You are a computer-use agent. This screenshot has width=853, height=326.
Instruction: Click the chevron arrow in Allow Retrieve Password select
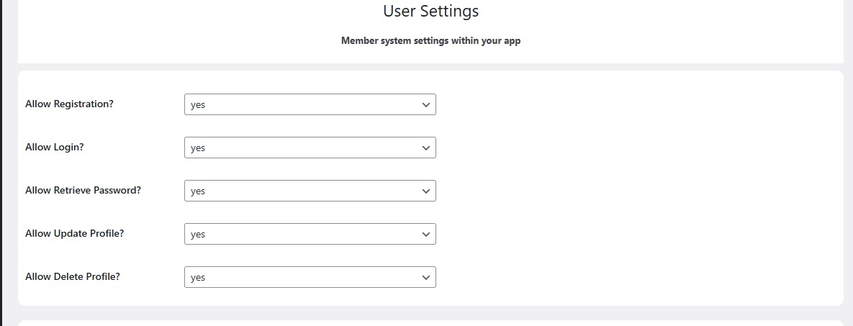pyautogui.click(x=426, y=191)
